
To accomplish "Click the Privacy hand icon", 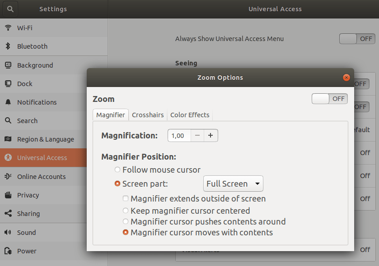I will point(8,195).
